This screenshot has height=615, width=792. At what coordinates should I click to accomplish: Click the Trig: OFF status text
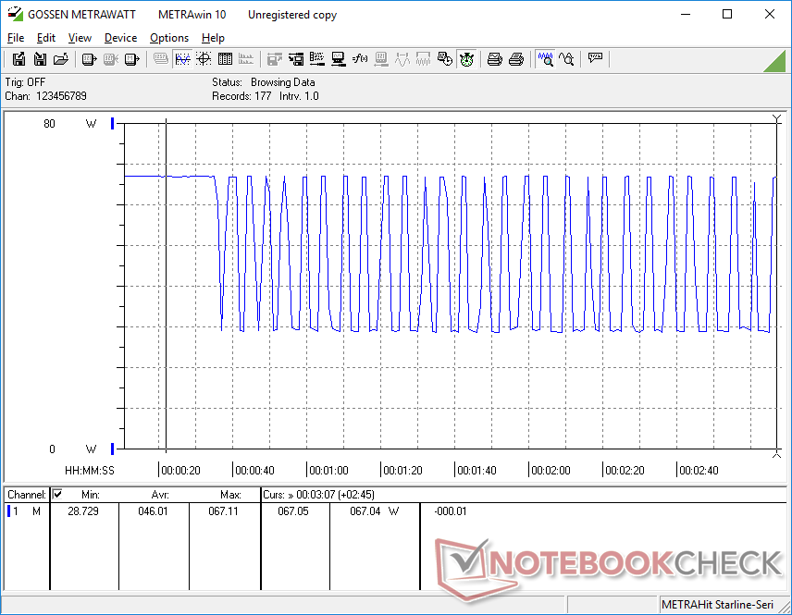(x=25, y=81)
